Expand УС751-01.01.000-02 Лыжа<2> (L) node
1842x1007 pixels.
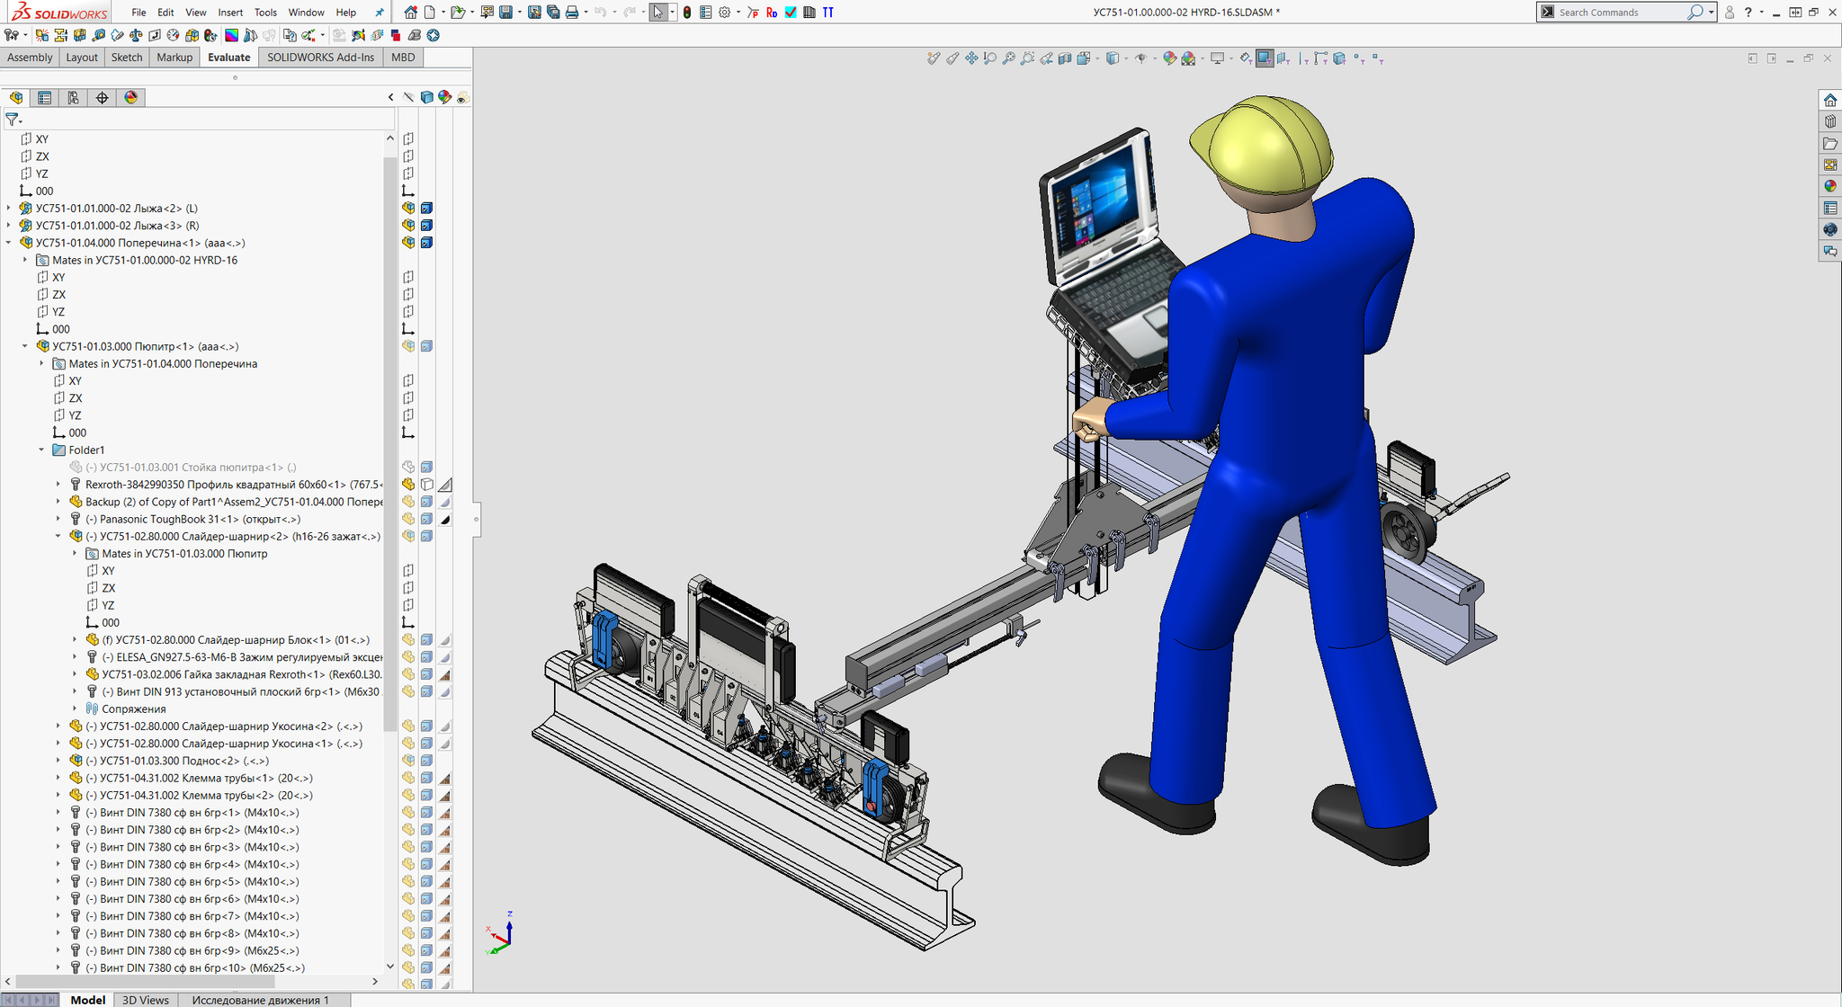click(9, 208)
